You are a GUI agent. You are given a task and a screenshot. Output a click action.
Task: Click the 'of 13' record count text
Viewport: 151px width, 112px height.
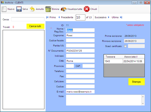[89, 17]
